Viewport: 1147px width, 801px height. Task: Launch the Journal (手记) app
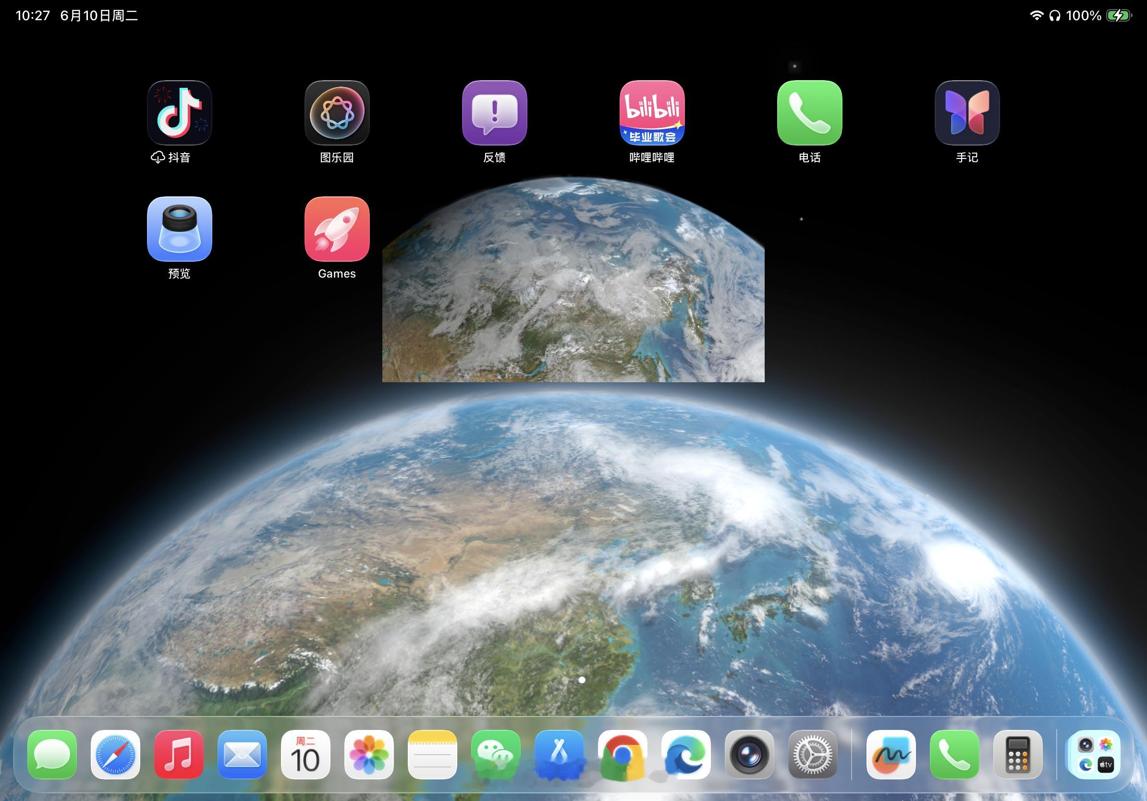967,113
